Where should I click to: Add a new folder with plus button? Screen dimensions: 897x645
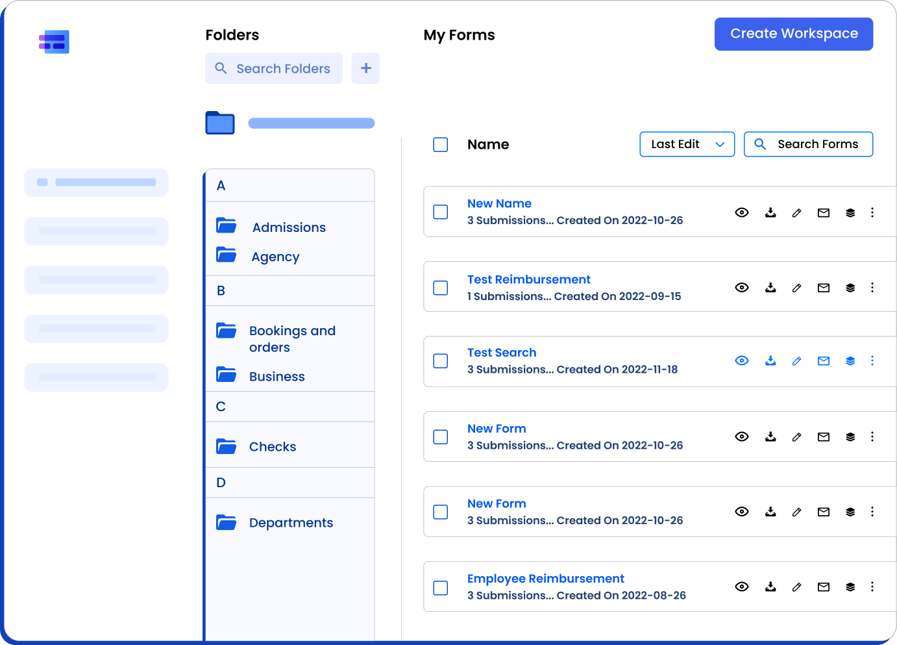click(x=365, y=68)
